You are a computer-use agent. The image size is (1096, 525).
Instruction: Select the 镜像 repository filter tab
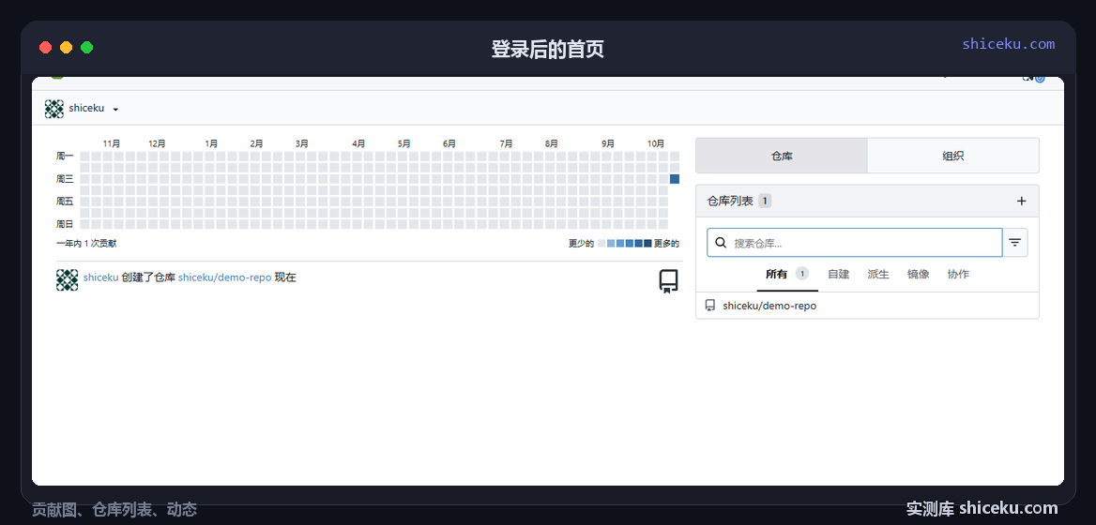coord(918,275)
